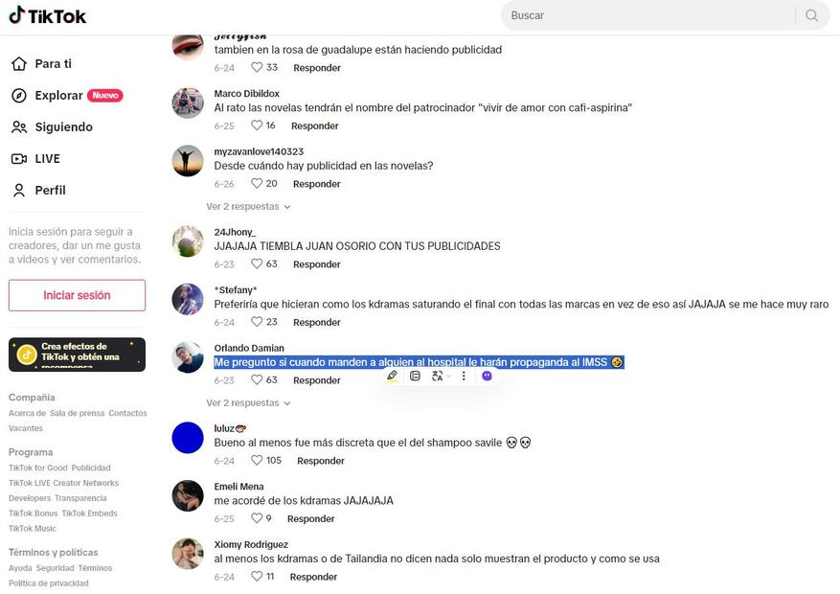
Task: Click the purple smiley icon in popup
Action: pyautogui.click(x=487, y=376)
